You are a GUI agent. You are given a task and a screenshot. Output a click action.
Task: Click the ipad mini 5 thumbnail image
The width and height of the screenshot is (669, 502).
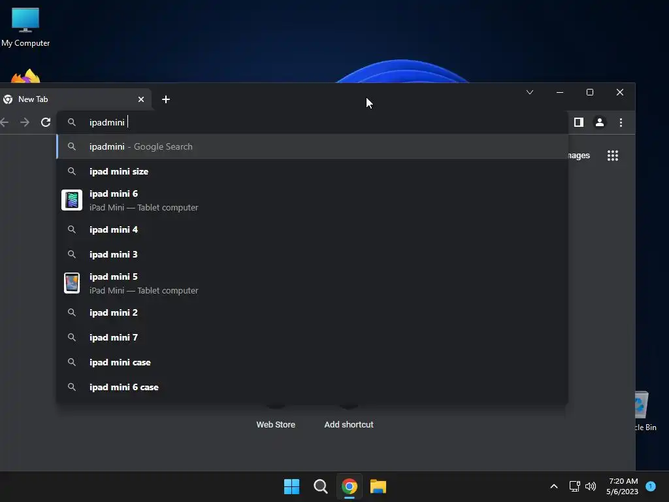72,283
